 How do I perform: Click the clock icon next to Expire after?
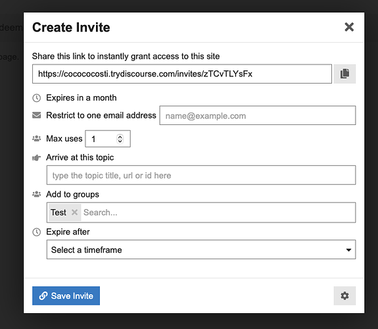[x=36, y=232]
